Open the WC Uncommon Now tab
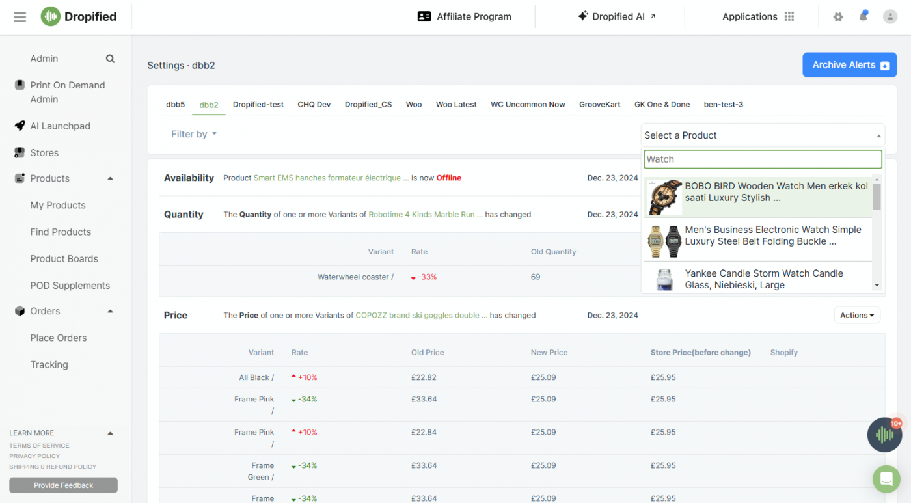 click(x=528, y=105)
